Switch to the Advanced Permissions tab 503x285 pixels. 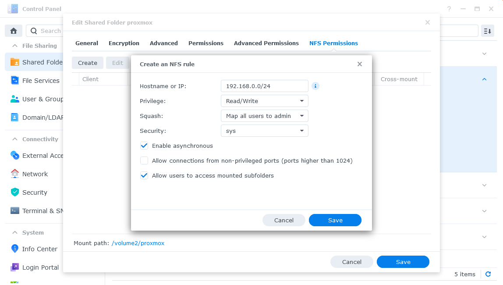tap(266, 43)
